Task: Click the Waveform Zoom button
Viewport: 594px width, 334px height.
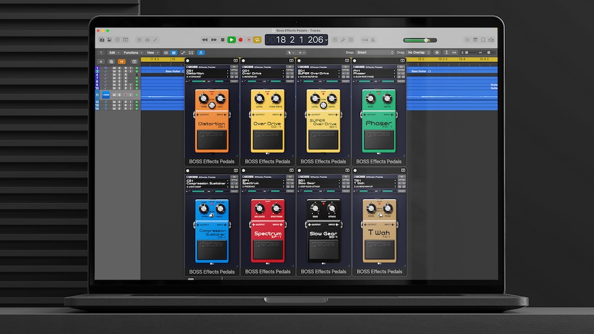Action: coord(437,53)
